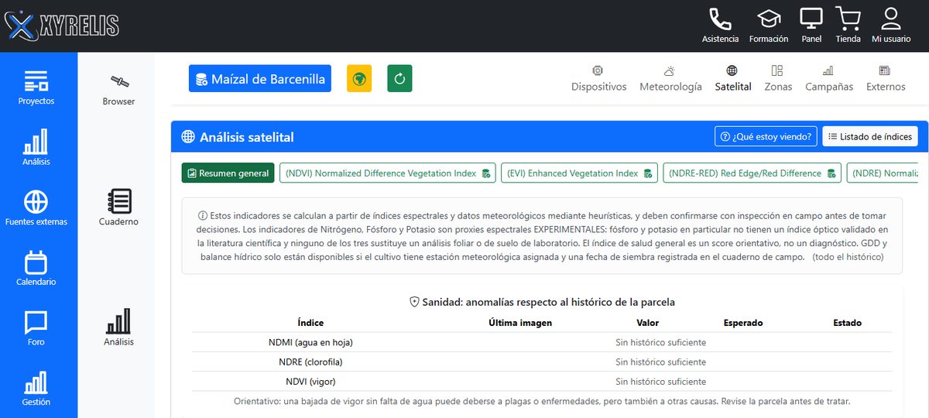Click Sin histórico suficiente in NDVI row

click(661, 381)
